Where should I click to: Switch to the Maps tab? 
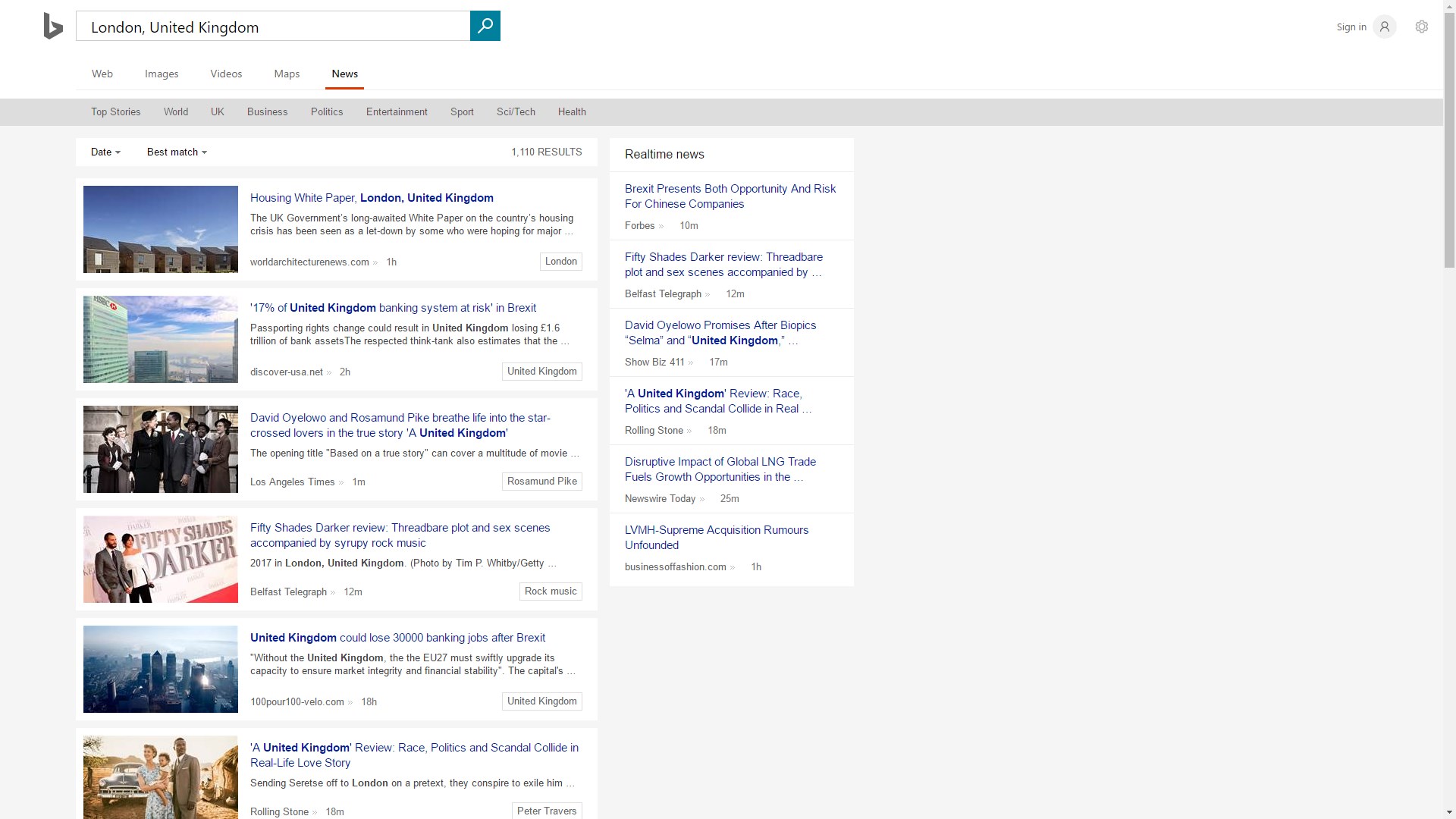287,74
